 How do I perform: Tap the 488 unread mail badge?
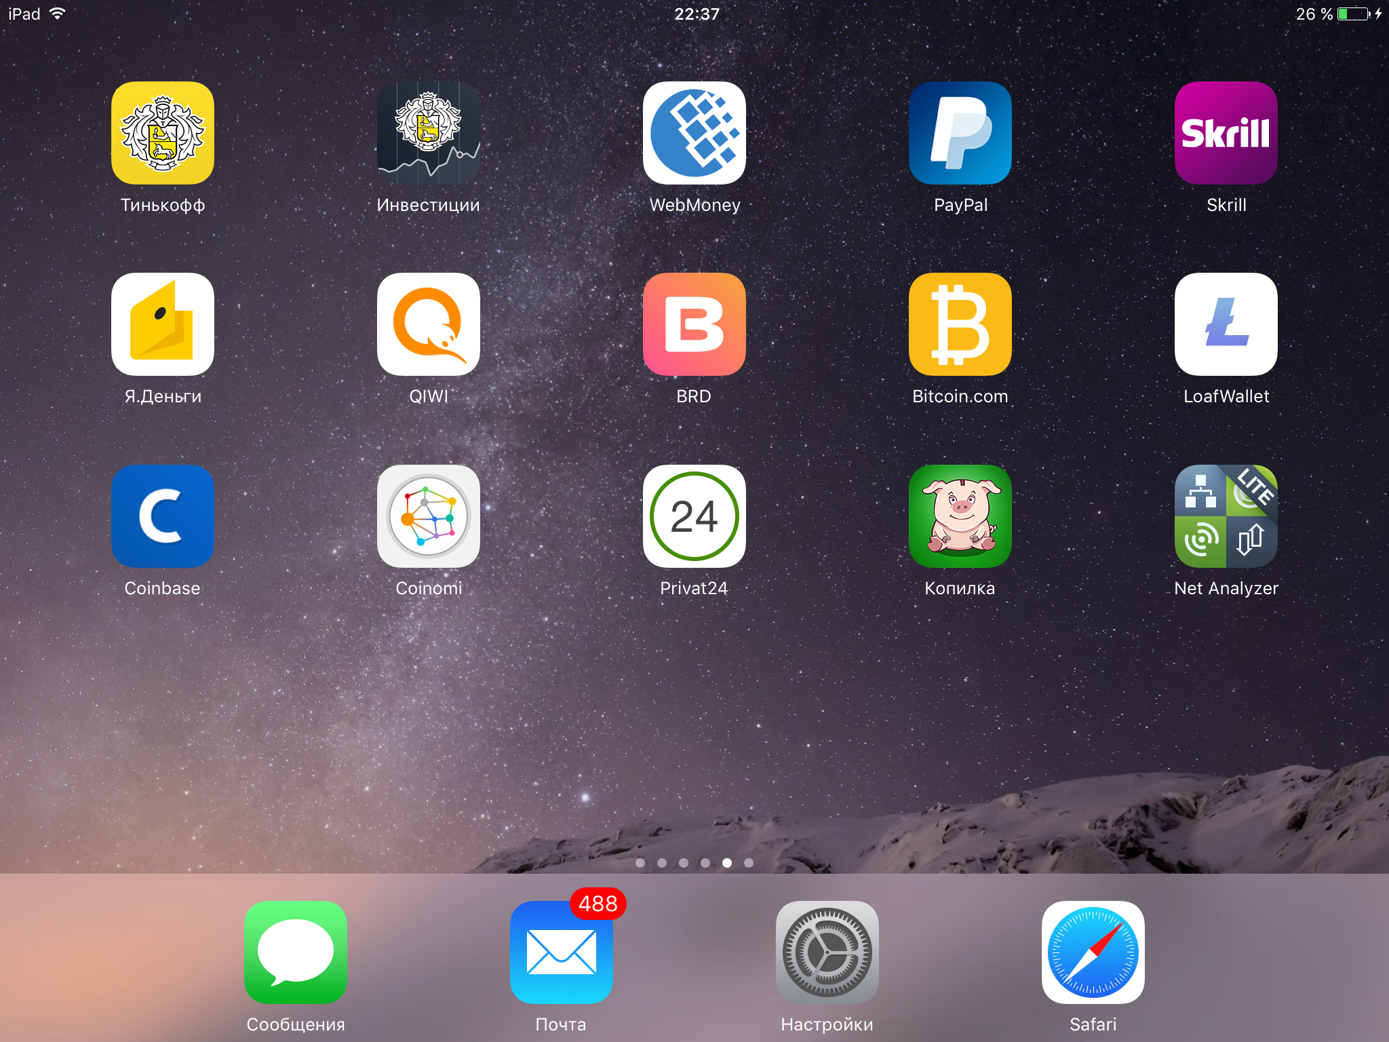[x=598, y=904]
